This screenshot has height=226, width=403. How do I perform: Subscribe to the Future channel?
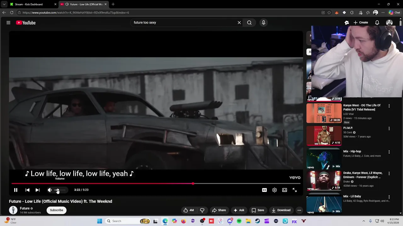pyautogui.click(x=57, y=210)
